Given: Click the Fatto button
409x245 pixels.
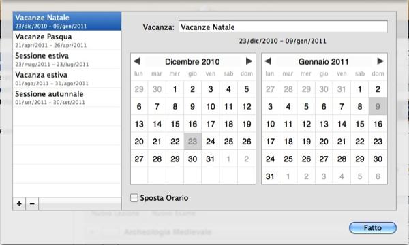Looking at the screenshot, I should [x=373, y=228].
